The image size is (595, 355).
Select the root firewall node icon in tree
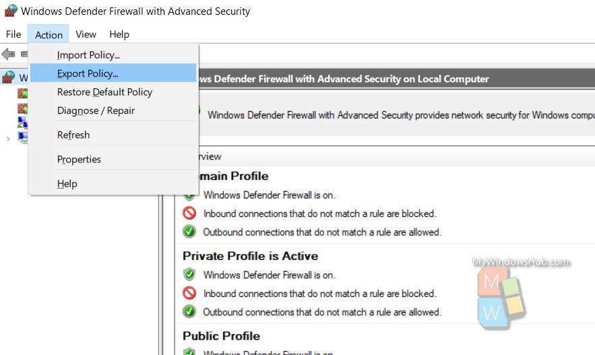[x=9, y=77]
